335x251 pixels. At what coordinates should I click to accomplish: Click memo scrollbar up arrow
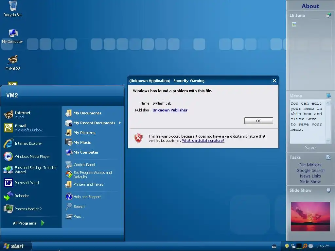(328, 103)
